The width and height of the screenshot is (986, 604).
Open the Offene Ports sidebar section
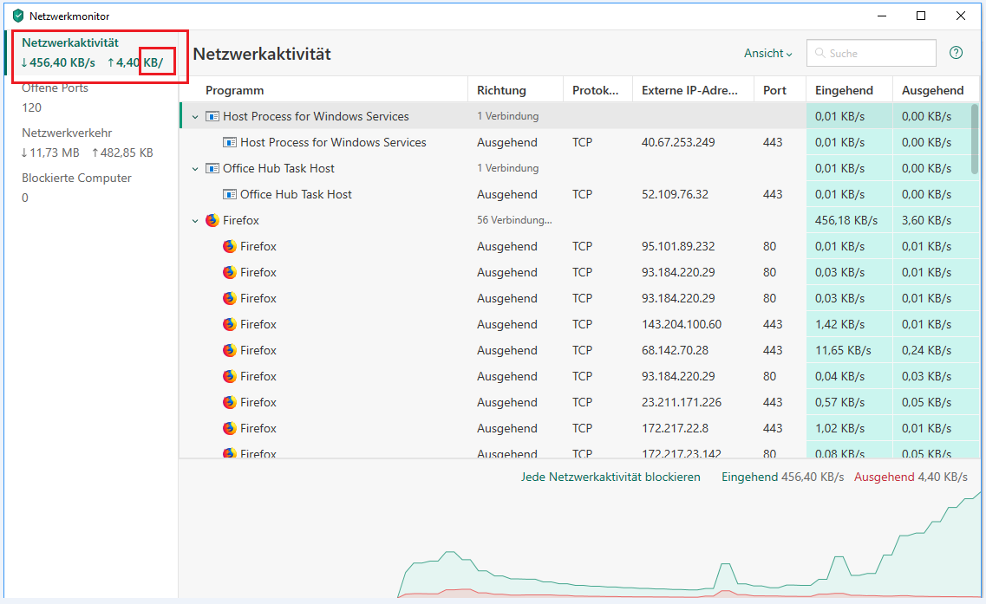pyautogui.click(x=55, y=97)
